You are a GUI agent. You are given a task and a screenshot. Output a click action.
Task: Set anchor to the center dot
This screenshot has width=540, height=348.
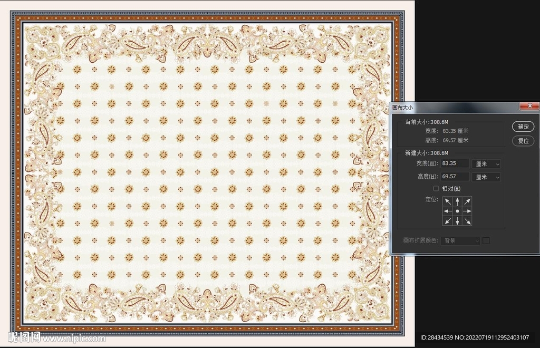click(457, 211)
